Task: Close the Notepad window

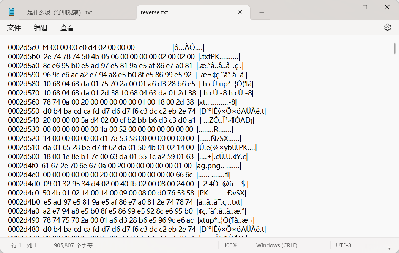Action: pyautogui.click(x=387, y=7)
